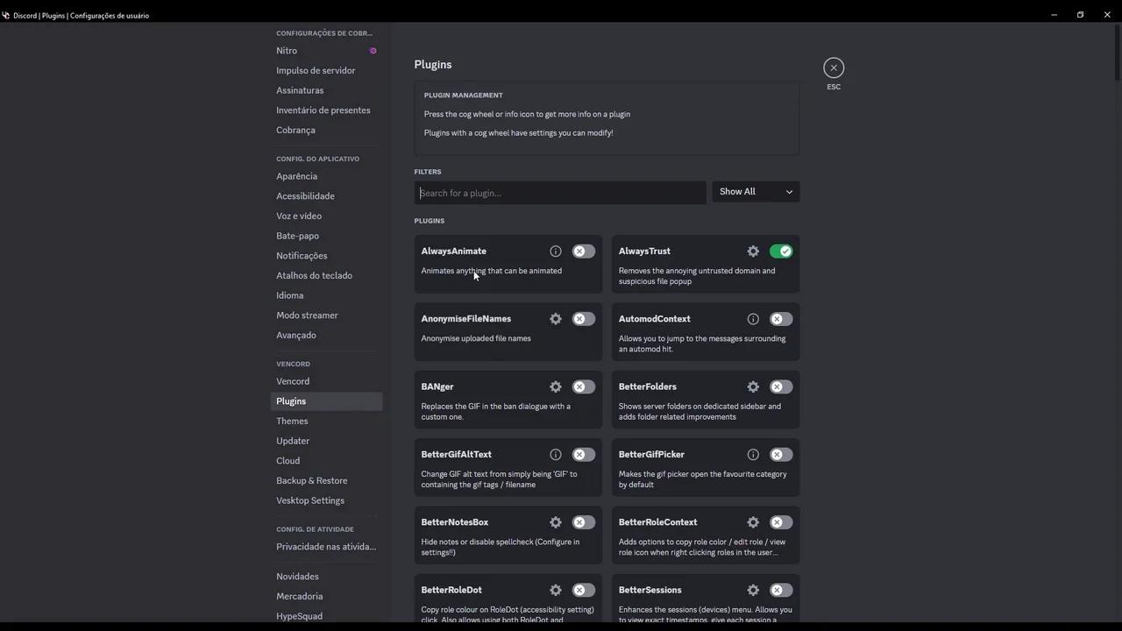Enable the BetterNotesBox toggle
Viewport: 1122px width, 631px height.
point(584,522)
